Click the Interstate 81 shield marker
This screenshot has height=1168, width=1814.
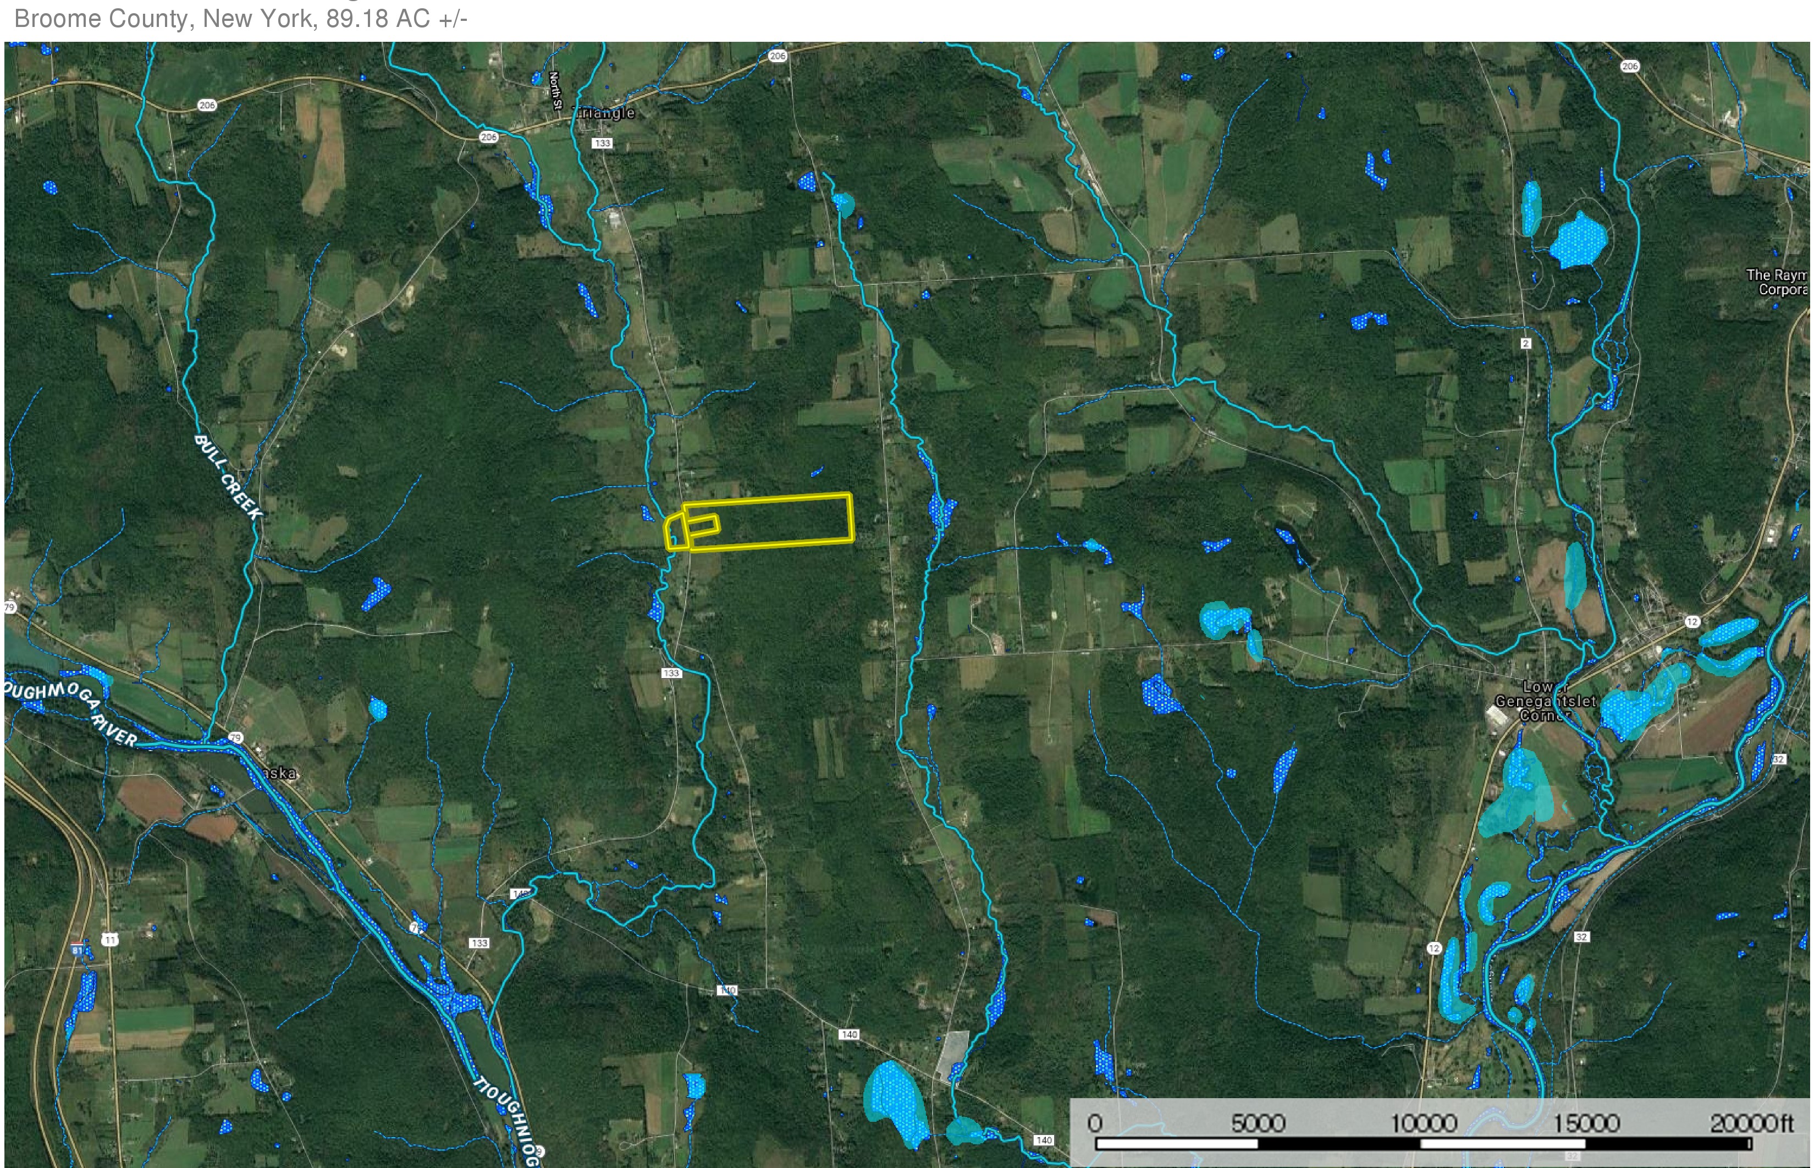tap(76, 950)
